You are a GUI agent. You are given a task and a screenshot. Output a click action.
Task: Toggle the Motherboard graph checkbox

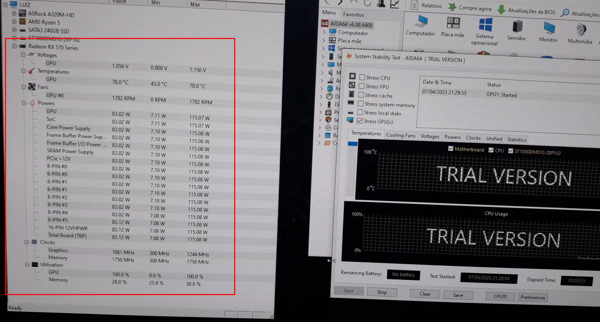coord(451,148)
